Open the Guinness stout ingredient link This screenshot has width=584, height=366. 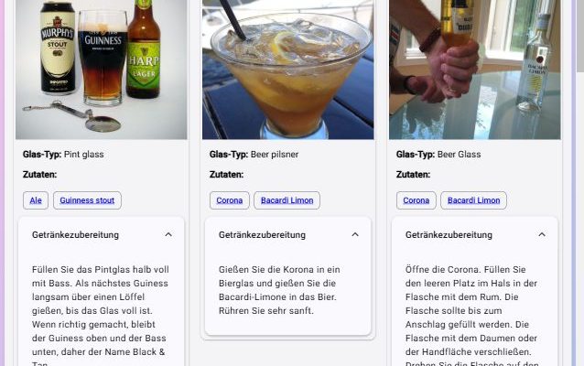tap(87, 200)
